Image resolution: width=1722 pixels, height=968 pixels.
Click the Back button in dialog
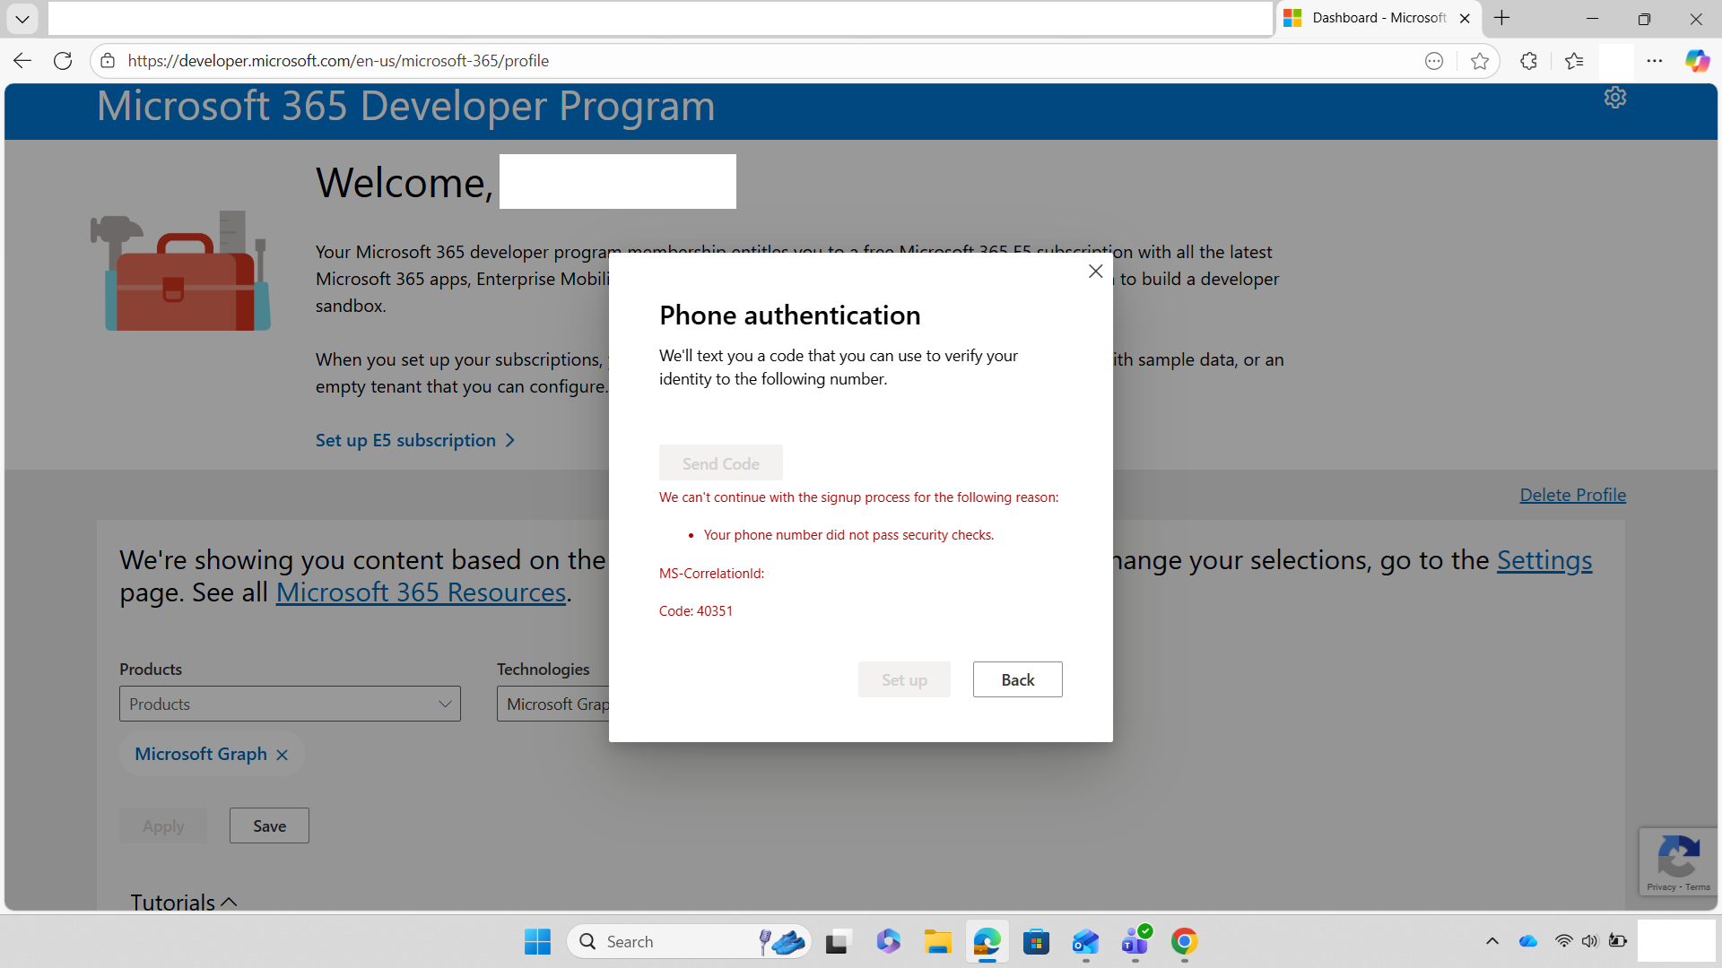coord(1017,679)
